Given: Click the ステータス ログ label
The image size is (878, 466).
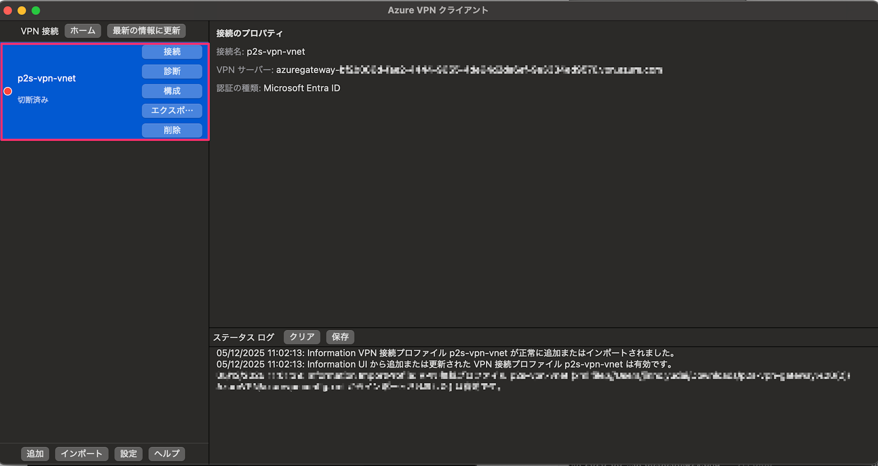Looking at the screenshot, I should 244,337.
